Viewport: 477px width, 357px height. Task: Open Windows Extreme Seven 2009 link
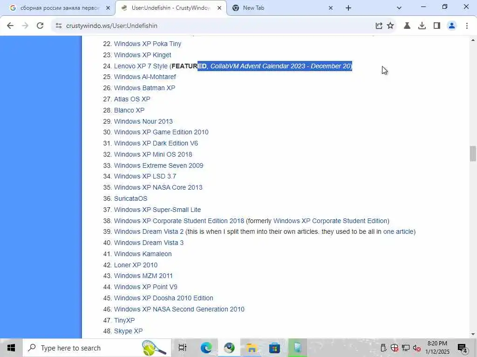pos(158,165)
